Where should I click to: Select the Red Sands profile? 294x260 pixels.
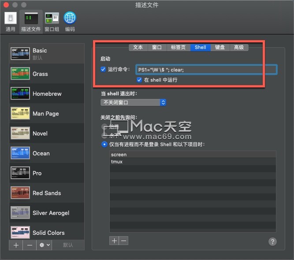(46, 193)
